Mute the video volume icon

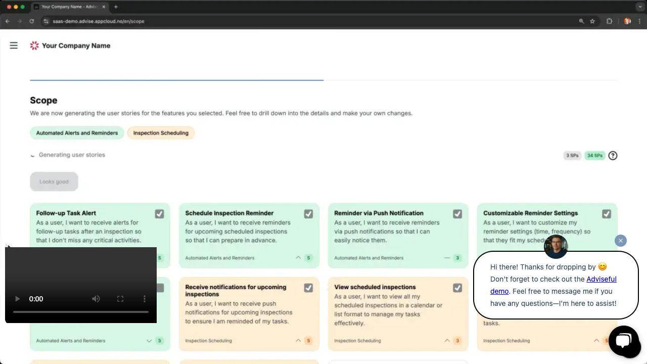coord(96,299)
